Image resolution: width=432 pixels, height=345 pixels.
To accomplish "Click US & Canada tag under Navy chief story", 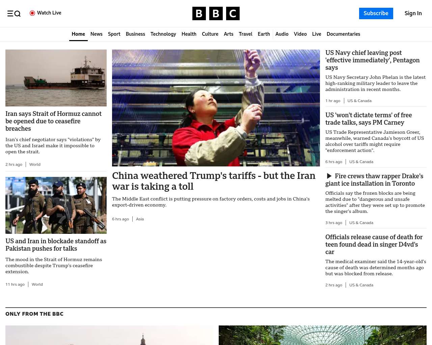I will click(359, 101).
